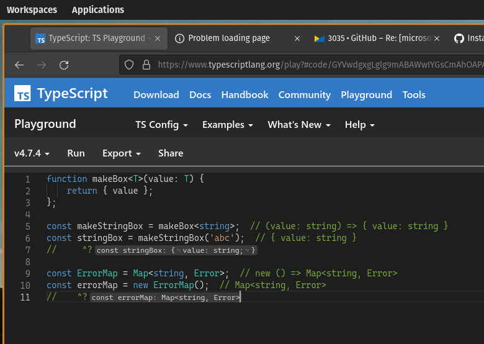Click the line 9 'new () => Map' comment
The width and height of the screenshot is (484, 344).
tap(318, 273)
